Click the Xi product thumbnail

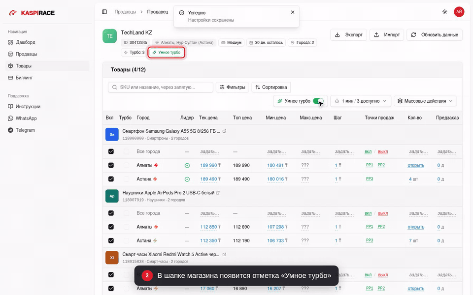click(x=112, y=258)
